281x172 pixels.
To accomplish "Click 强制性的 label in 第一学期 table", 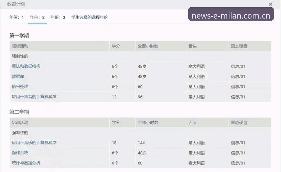I will tap(20, 56).
